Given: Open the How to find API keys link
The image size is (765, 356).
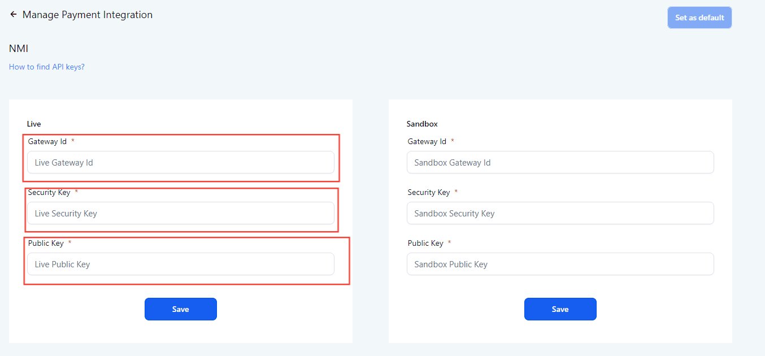Looking at the screenshot, I should point(47,67).
